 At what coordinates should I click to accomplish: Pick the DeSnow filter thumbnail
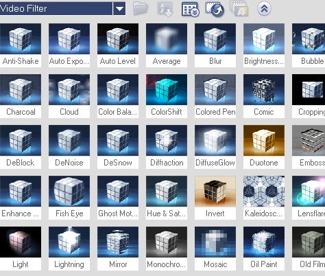[x=118, y=140]
